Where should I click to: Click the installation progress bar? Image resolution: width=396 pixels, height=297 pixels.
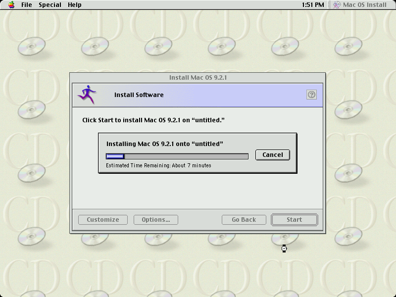(x=177, y=156)
